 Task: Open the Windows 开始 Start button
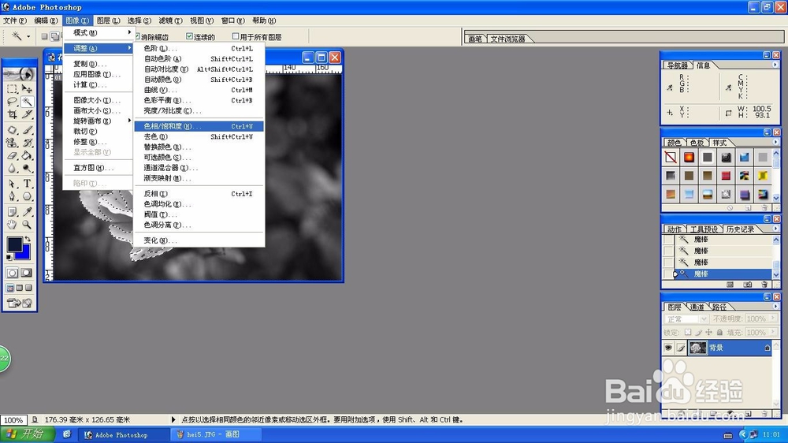(28, 434)
